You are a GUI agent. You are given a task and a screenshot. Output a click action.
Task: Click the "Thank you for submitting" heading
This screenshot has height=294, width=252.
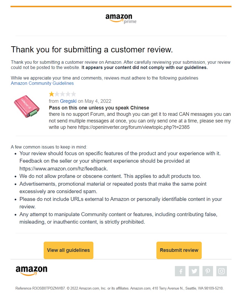pos(92,50)
